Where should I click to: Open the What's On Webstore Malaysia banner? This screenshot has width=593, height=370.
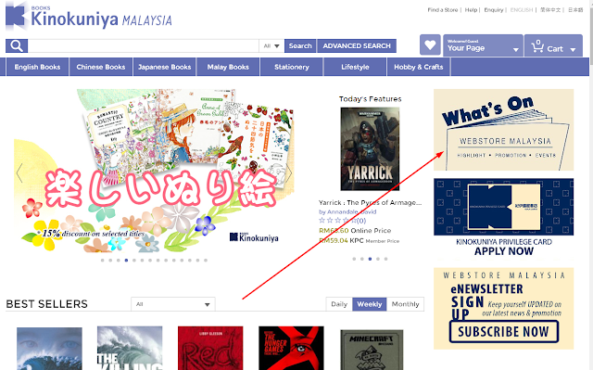[503, 130]
